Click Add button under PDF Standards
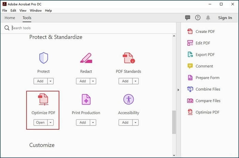The width and height of the screenshot is (239, 158). [x=125, y=81]
